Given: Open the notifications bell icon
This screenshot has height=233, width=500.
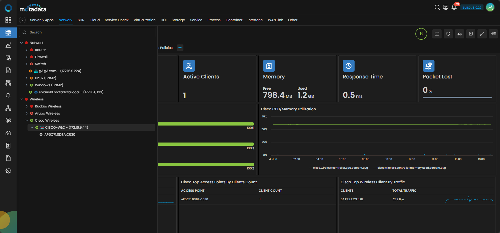Looking at the screenshot, I should point(454,7).
